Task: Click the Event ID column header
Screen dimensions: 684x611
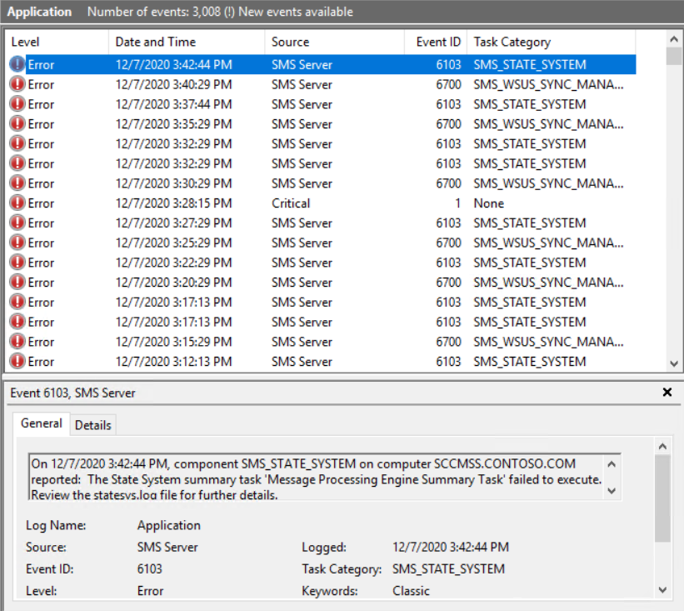Action: click(437, 42)
